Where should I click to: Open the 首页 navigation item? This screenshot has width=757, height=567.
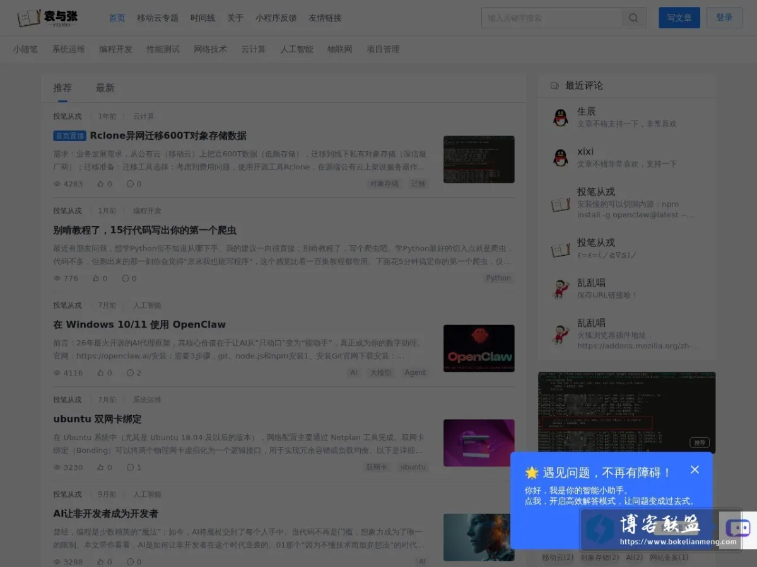tap(117, 18)
